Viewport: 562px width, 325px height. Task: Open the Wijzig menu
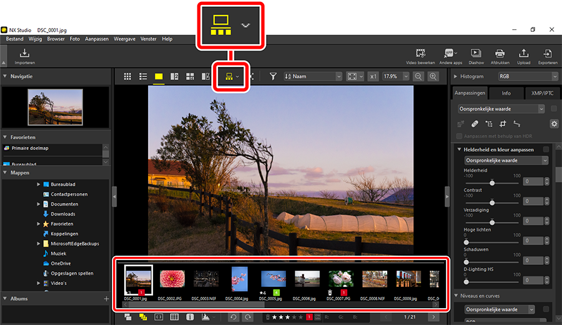[35, 39]
